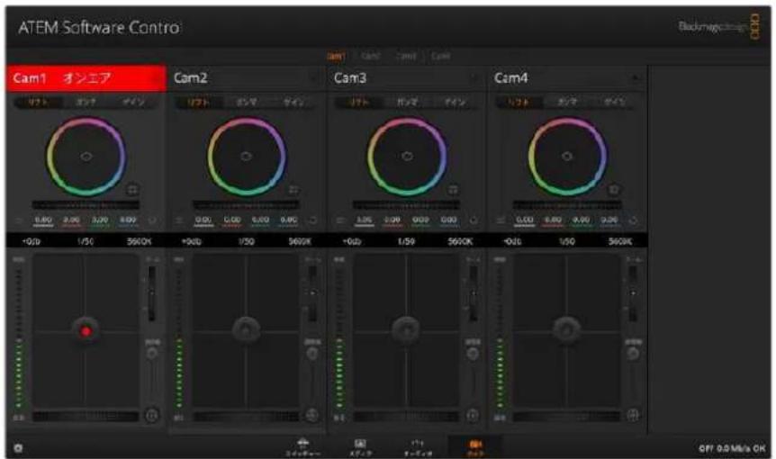Image resolution: width=776 pixels, height=459 pixels.
Task: Reset Cam1 color wheel with its corner icon
Action: coord(132,190)
